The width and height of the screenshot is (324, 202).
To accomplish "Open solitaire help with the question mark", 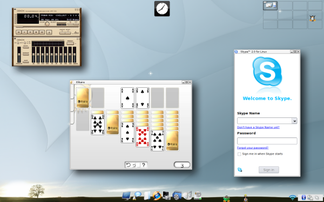I will coord(144,165).
